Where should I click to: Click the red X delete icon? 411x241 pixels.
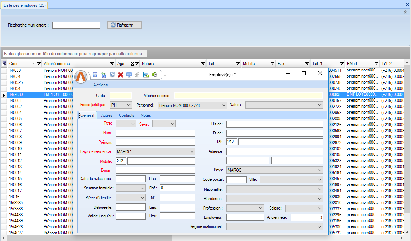(121, 74)
